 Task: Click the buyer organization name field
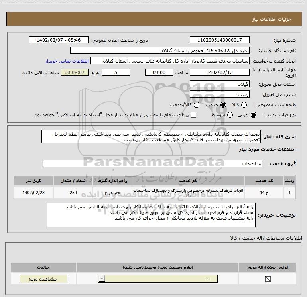(x=160, y=51)
